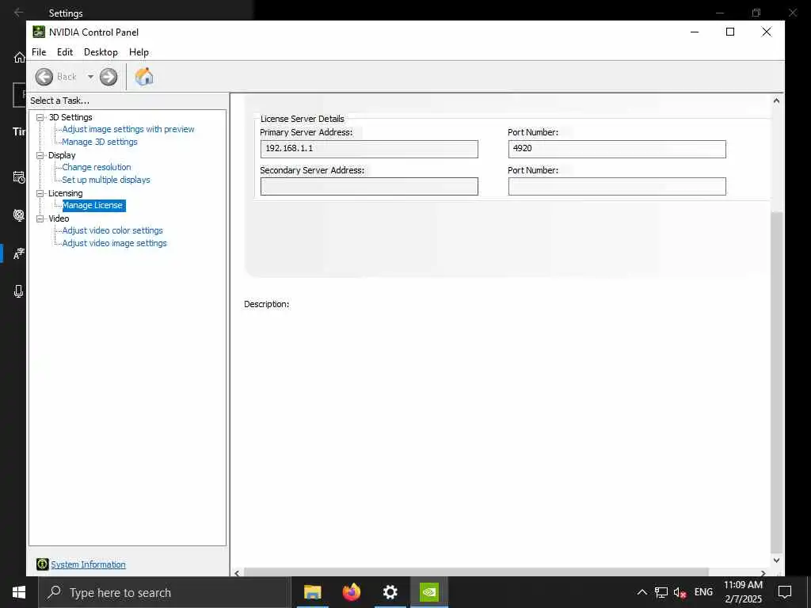Click the horizontal scrollbar left arrow

click(x=237, y=572)
